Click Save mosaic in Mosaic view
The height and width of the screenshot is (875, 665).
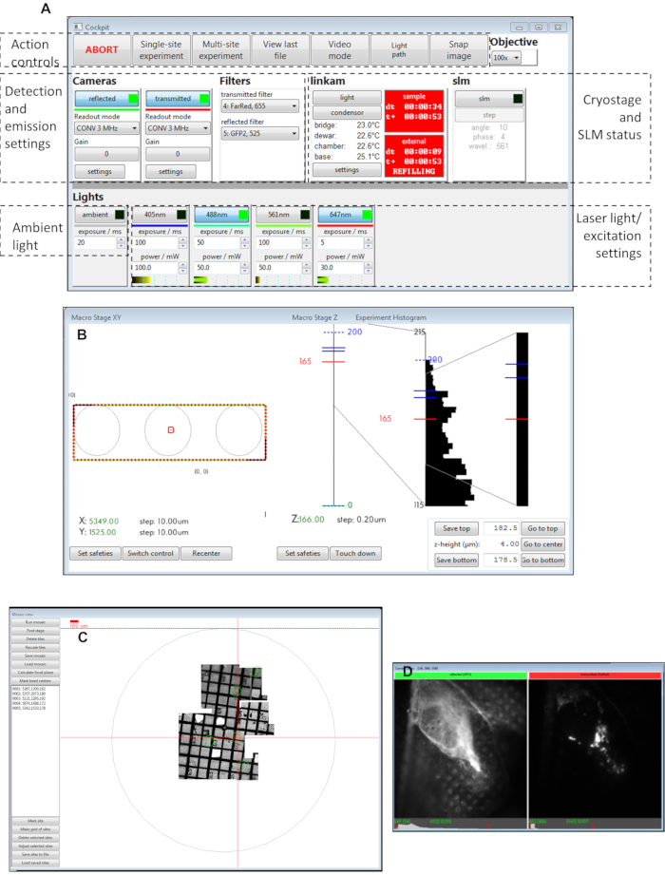tap(35, 656)
